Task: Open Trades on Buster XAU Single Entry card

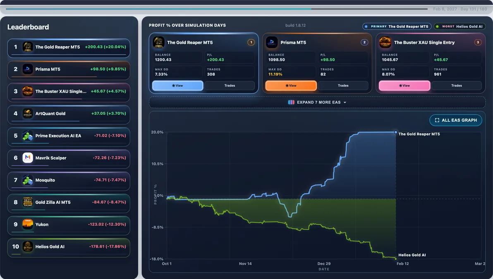Action: (x=457, y=85)
